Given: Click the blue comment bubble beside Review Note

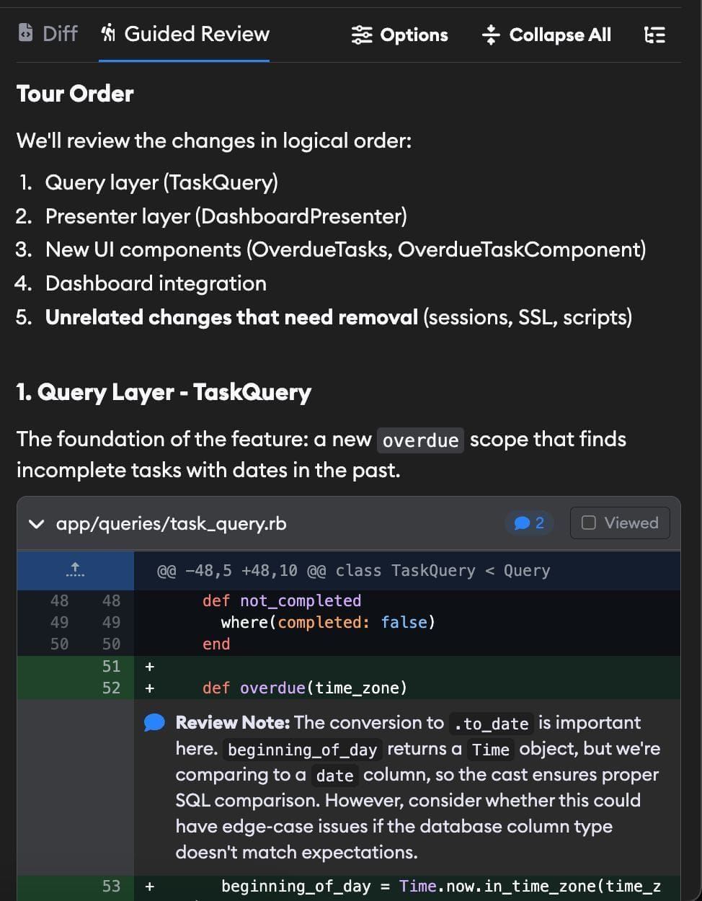Looking at the screenshot, I should pyautogui.click(x=154, y=722).
